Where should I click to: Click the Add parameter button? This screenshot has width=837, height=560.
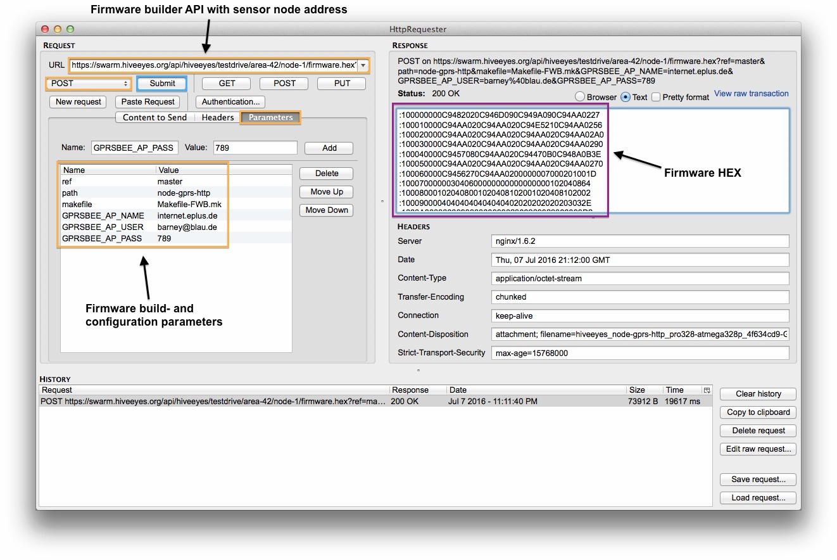coord(329,148)
